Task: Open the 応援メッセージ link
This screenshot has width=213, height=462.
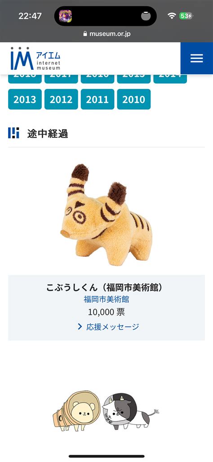Action: point(113,327)
